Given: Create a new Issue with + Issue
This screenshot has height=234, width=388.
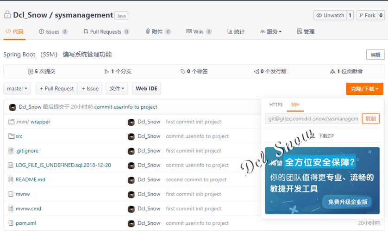Looking at the screenshot, I should 90,88.
